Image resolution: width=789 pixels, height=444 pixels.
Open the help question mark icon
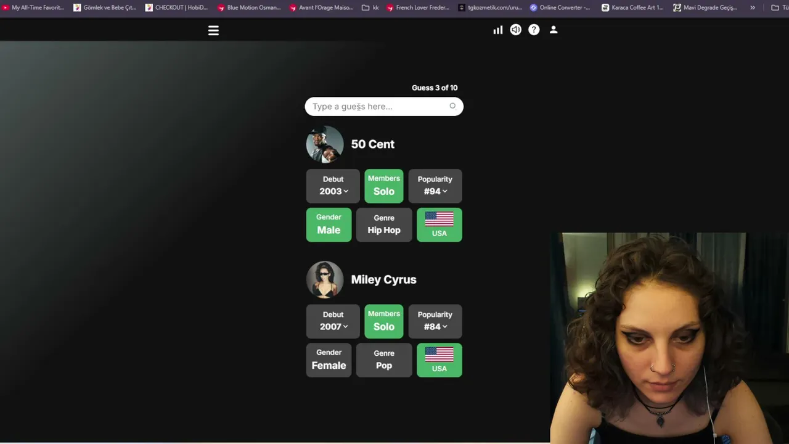534,30
